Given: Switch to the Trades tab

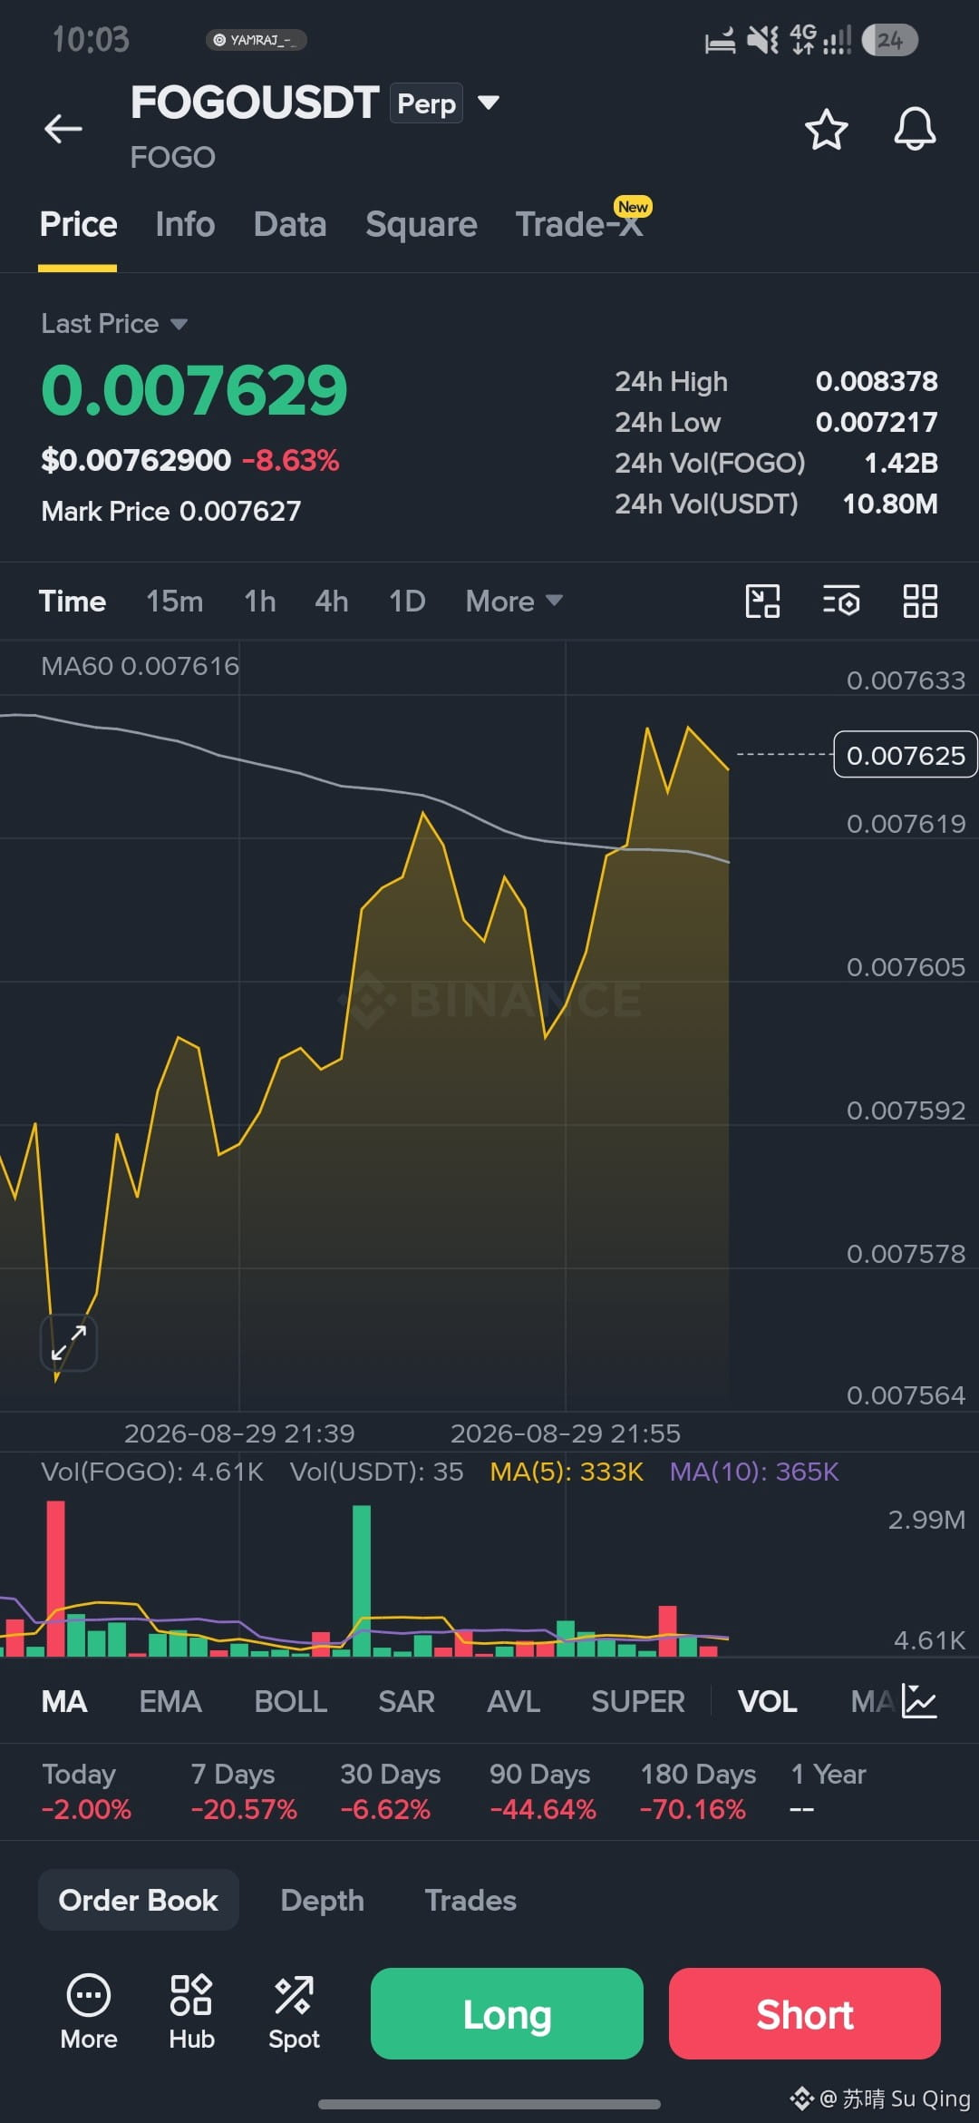Looking at the screenshot, I should tap(470, 1900).
